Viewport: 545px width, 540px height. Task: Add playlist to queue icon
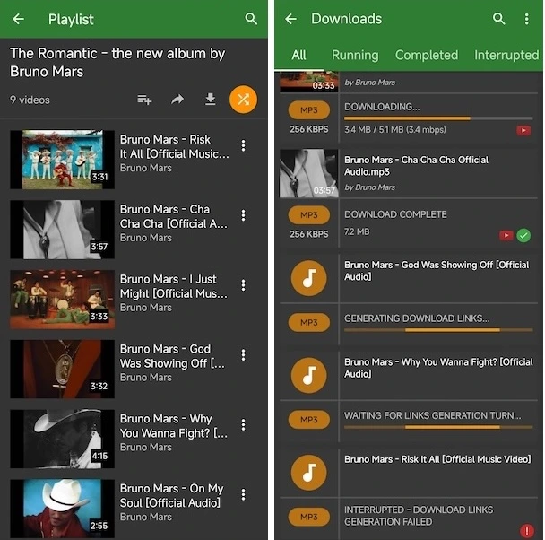coord(144,100)
